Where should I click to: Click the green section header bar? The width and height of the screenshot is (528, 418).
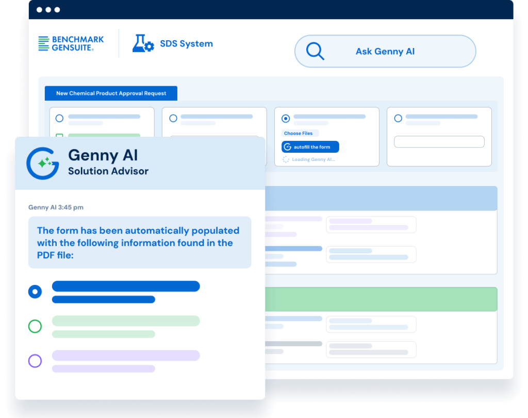pyautogui.click(x=381, y=299)
